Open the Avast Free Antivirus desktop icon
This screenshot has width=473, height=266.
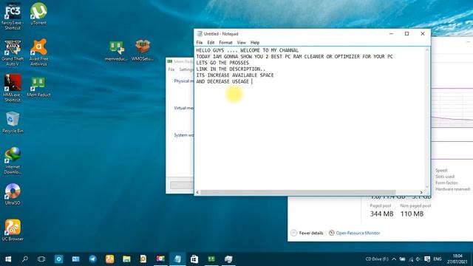coord(38,52)
